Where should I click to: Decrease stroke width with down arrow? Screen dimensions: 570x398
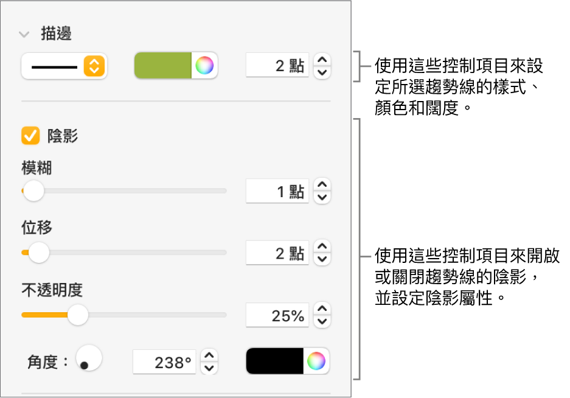(x=322, y=73)
